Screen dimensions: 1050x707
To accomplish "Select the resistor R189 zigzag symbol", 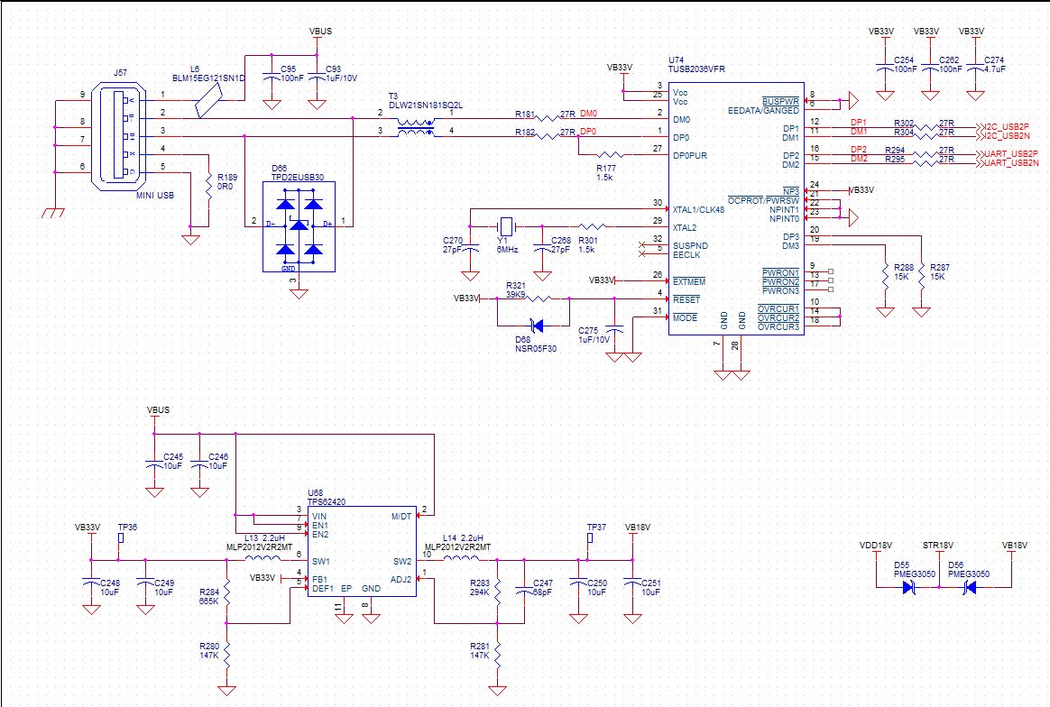I will coord(209,185).
